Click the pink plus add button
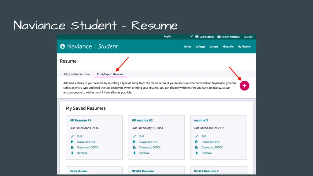This screenshot has width=313, height=176. point(244,86)
